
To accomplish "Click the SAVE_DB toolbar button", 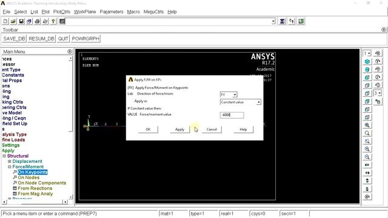I will click(14, 39).
